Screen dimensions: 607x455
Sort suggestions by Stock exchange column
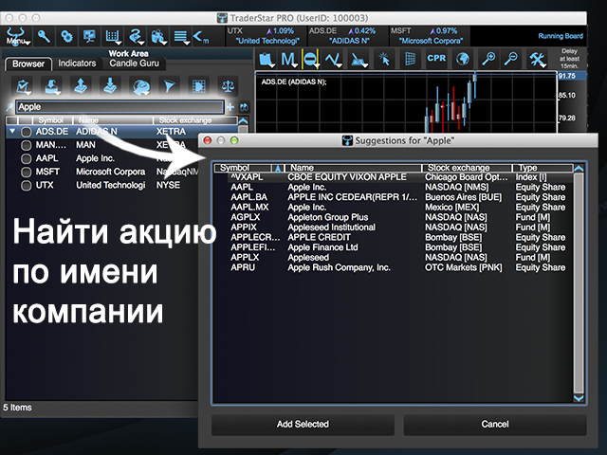click(x=467, y=168)
